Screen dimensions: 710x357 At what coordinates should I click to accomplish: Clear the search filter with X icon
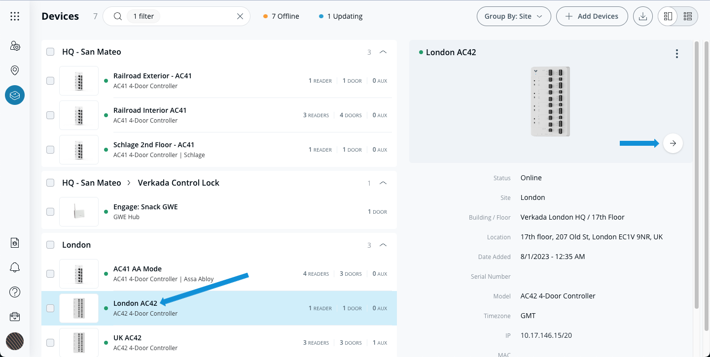240,16
